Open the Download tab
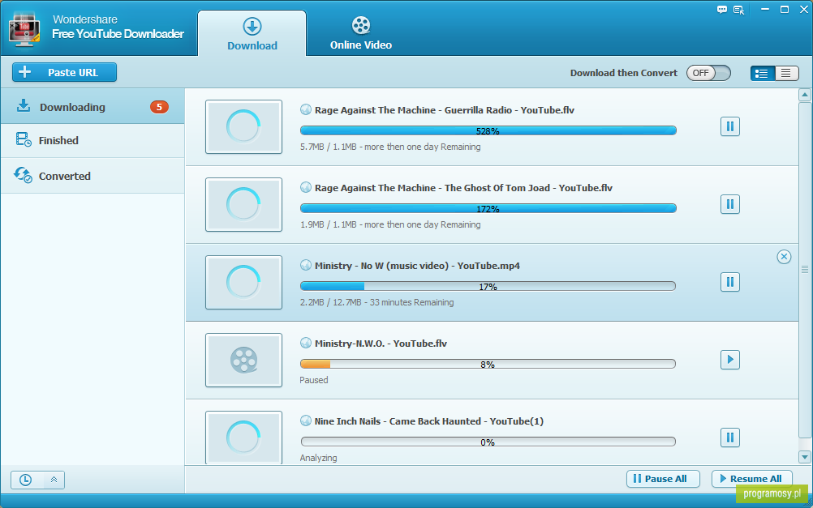The image size is (813, 508). pyautogui.click(x=252, y=34)
